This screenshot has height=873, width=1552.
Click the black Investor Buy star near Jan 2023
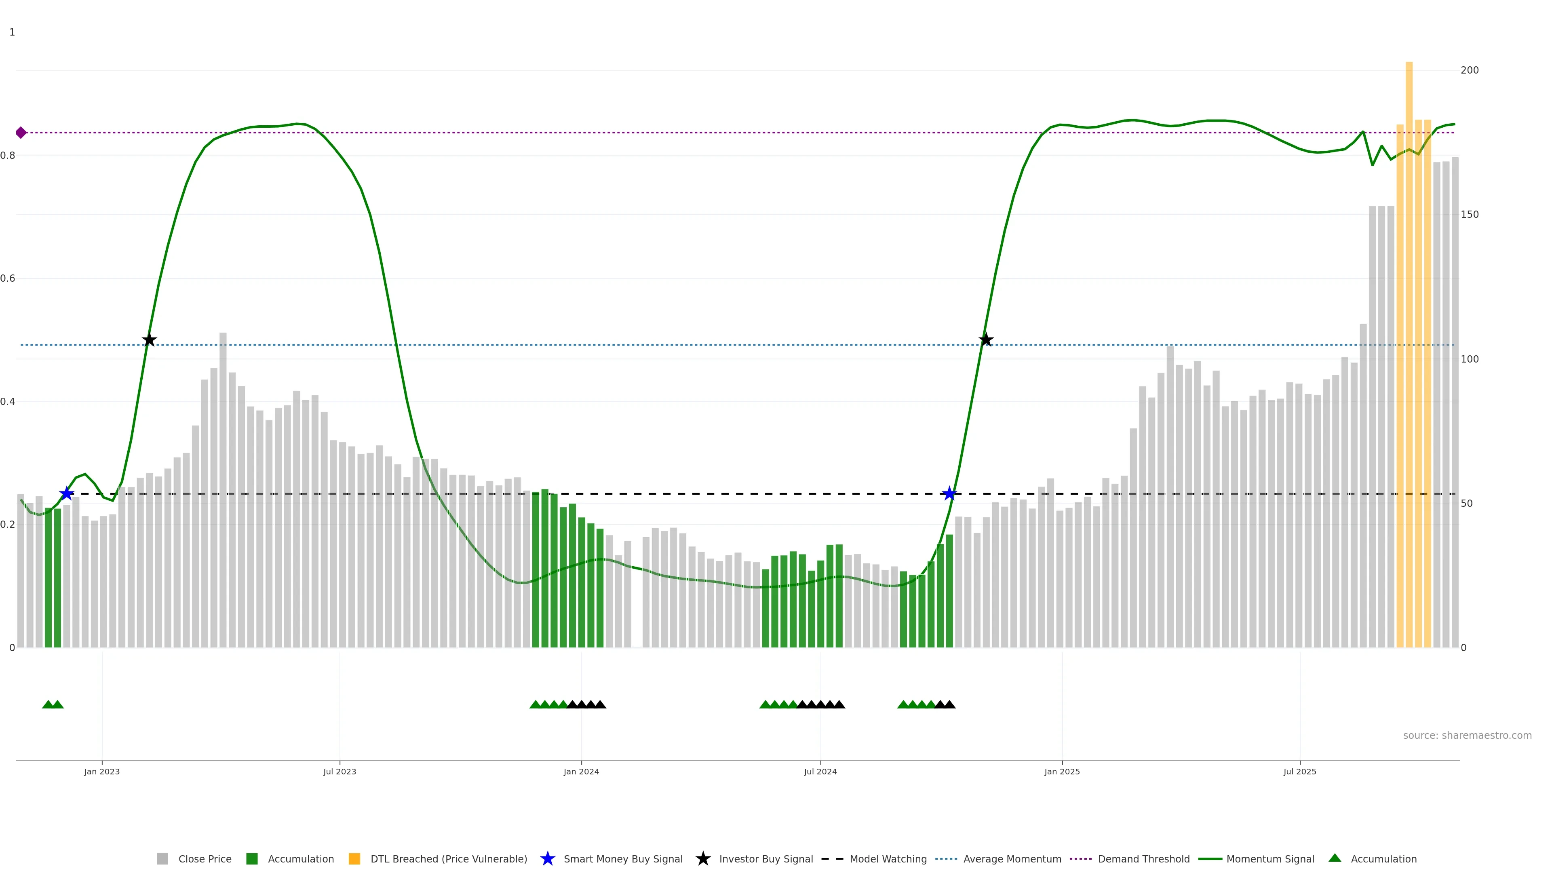[x=150, y=340]
